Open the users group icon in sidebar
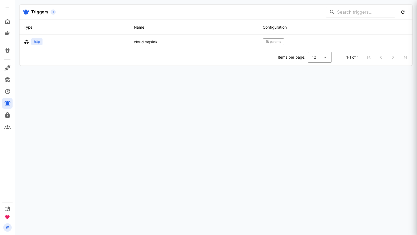Viewport: 417px width, 235px height. (x=7, y=127)
